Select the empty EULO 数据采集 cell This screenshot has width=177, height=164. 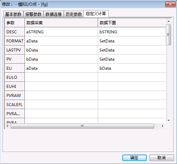click(61, 77)
